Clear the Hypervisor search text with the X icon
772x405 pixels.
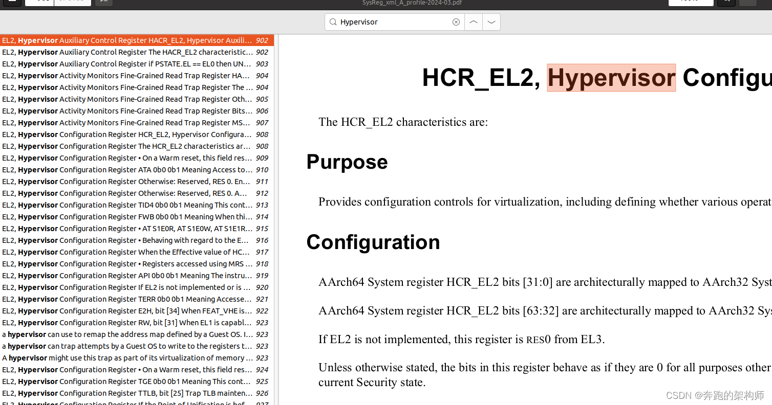[456, 21]
